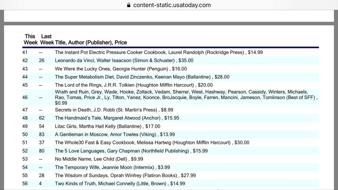Click The Wisdom of Sundays entry
338x190 pixels.
pyautogui.click(x=125, y=175)
